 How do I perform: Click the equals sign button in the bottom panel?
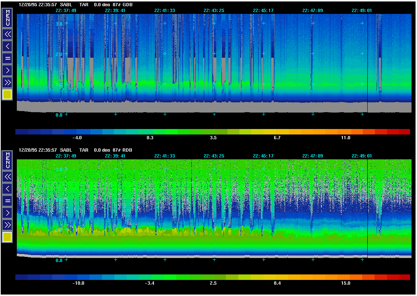[7, 201]
